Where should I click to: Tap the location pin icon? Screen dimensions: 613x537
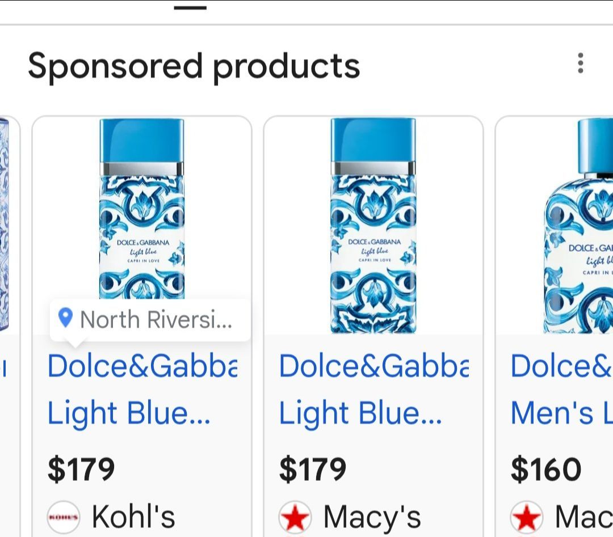65,318
